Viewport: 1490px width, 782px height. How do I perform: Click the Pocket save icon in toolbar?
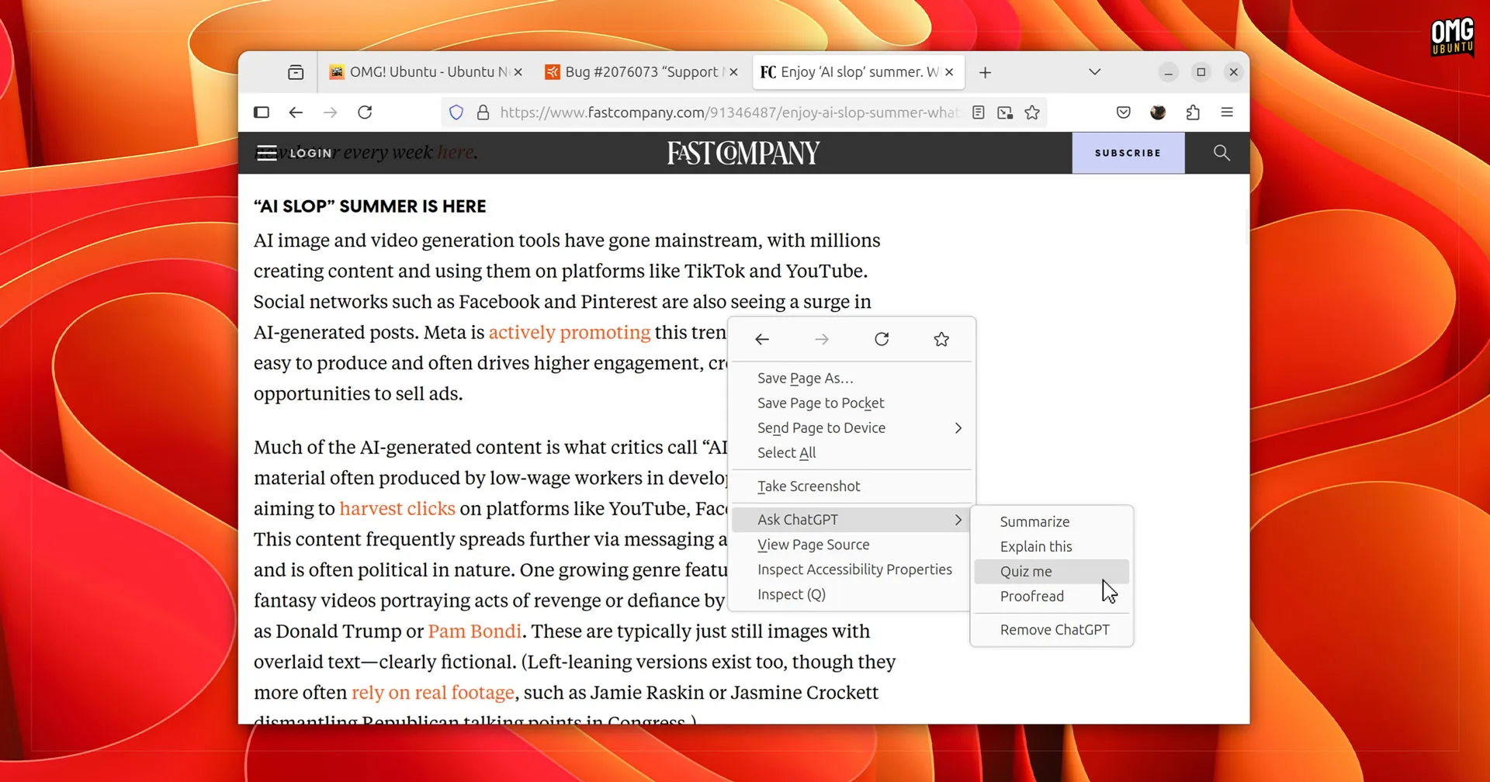1123,112
